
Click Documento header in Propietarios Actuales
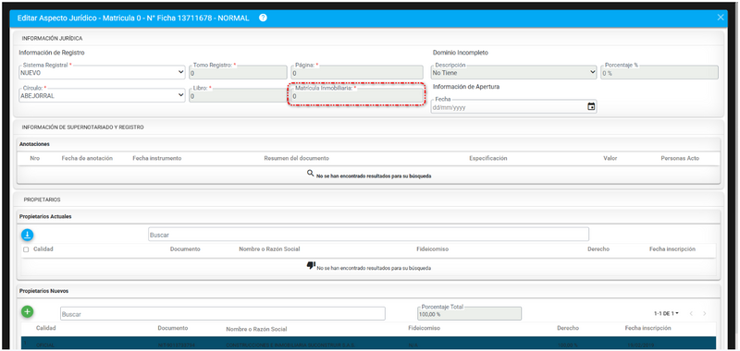tap(185, 249)
